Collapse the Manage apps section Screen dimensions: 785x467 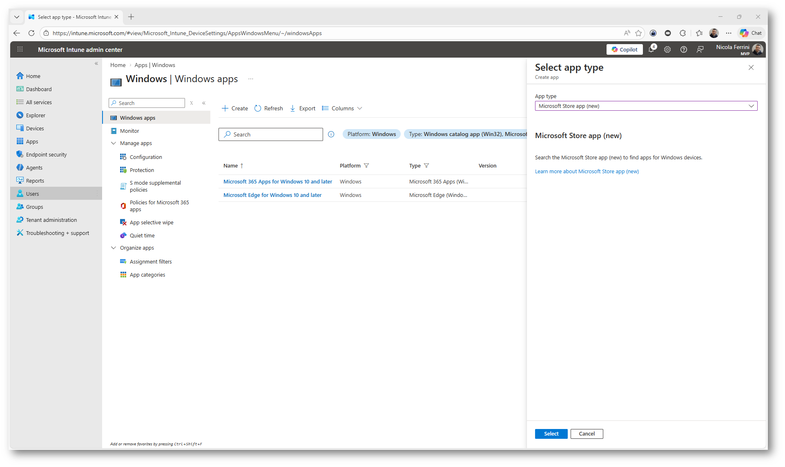[x=114, y=143]
